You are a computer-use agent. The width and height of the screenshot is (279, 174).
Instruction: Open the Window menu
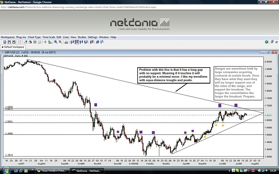point(104,37)
